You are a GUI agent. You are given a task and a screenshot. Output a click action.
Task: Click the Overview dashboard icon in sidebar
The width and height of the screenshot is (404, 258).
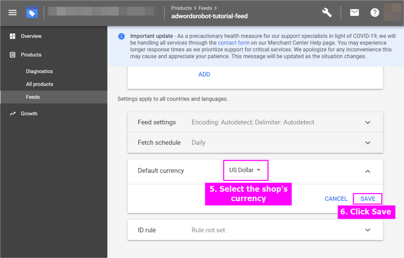[13, 36]
